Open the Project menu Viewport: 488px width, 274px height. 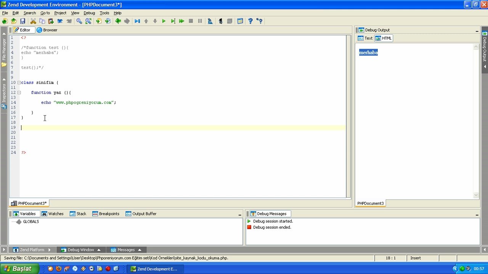pos(60,13)
